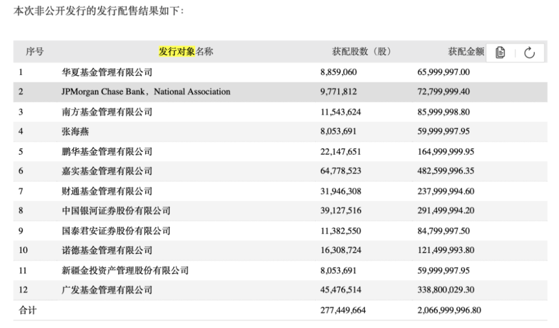
Task: Click JPMorgan Chase Bank name cell
Action: click(x=146, y=92)
